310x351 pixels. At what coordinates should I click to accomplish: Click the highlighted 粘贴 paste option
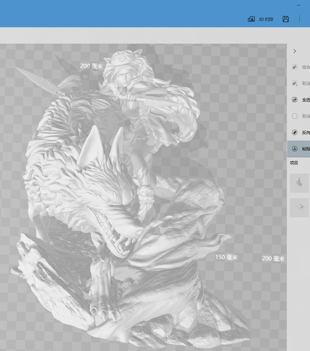pyautogui.click(x=299, y=149)
